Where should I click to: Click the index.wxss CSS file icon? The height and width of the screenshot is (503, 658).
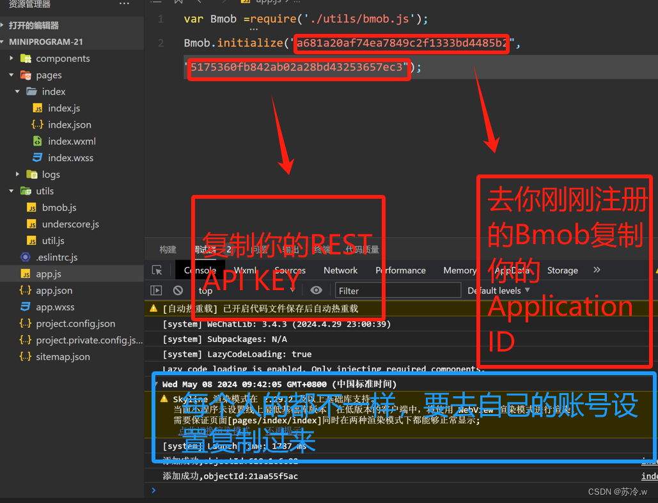(37, 158)
